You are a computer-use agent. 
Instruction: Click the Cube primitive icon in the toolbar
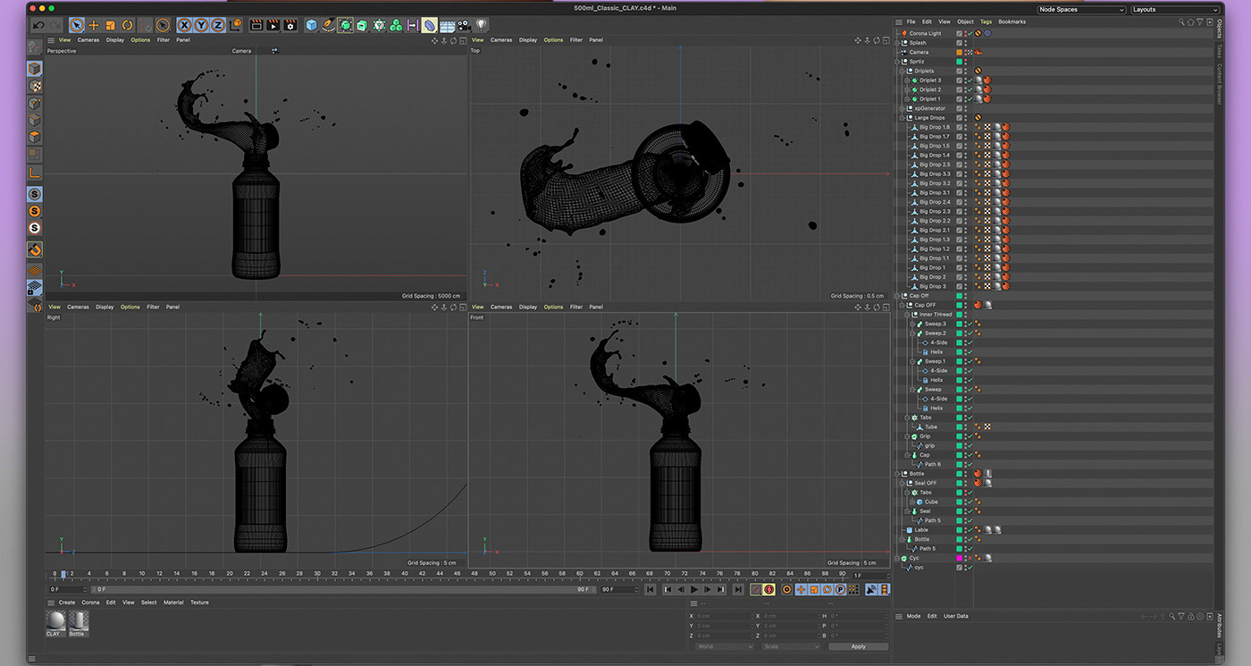(x=312, y=25)
